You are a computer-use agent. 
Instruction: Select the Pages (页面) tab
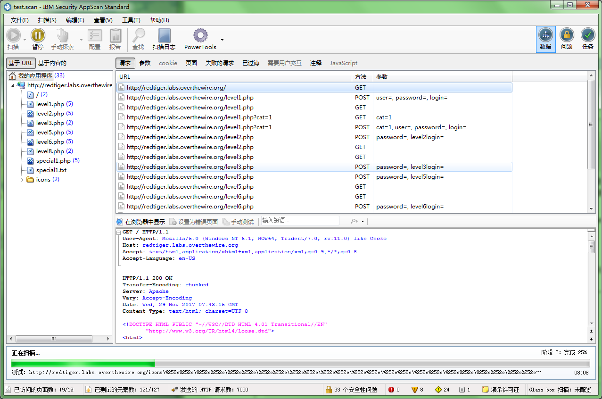click(191, 63)
